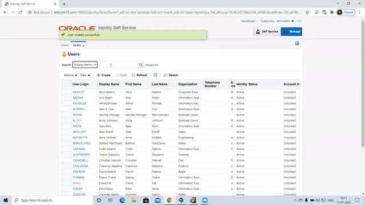The height and width of the screenshot is (205, 365).
Task: Open Microsoft Store from taskbar
Action: pos(146,200)
